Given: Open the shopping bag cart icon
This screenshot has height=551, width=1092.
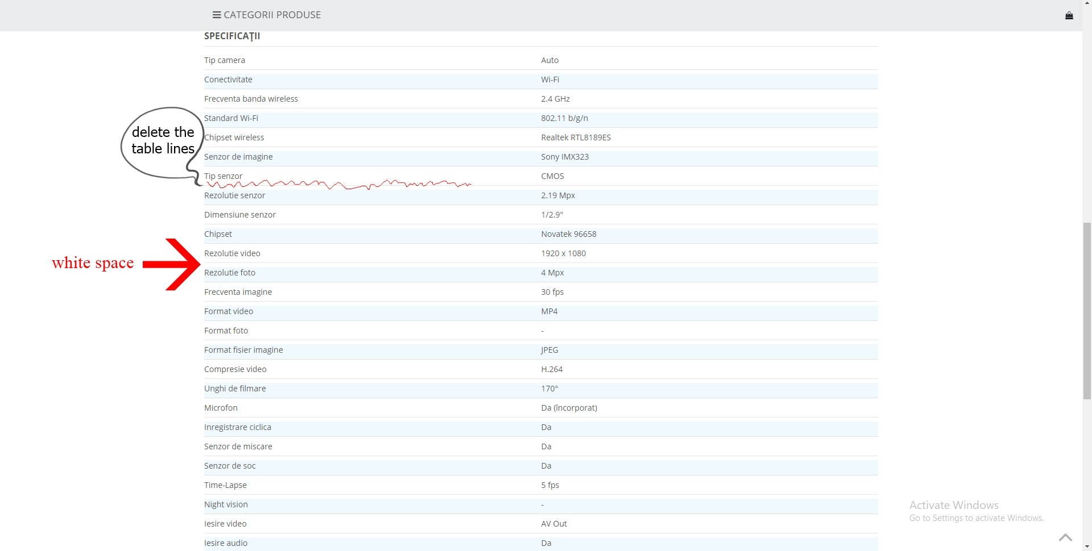Looking at the screenshot, I should click(x=1069, y=16).
